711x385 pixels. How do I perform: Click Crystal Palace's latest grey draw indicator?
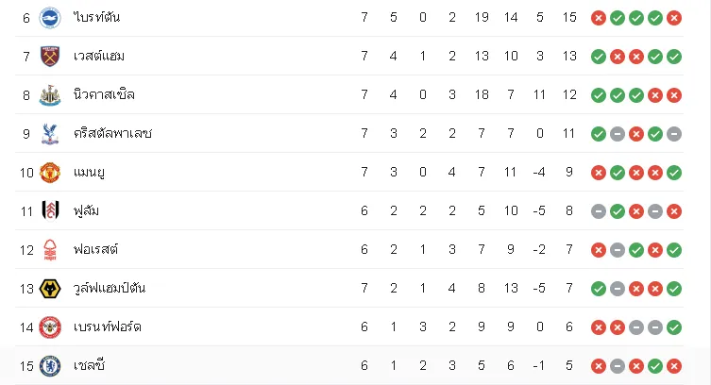674,134
